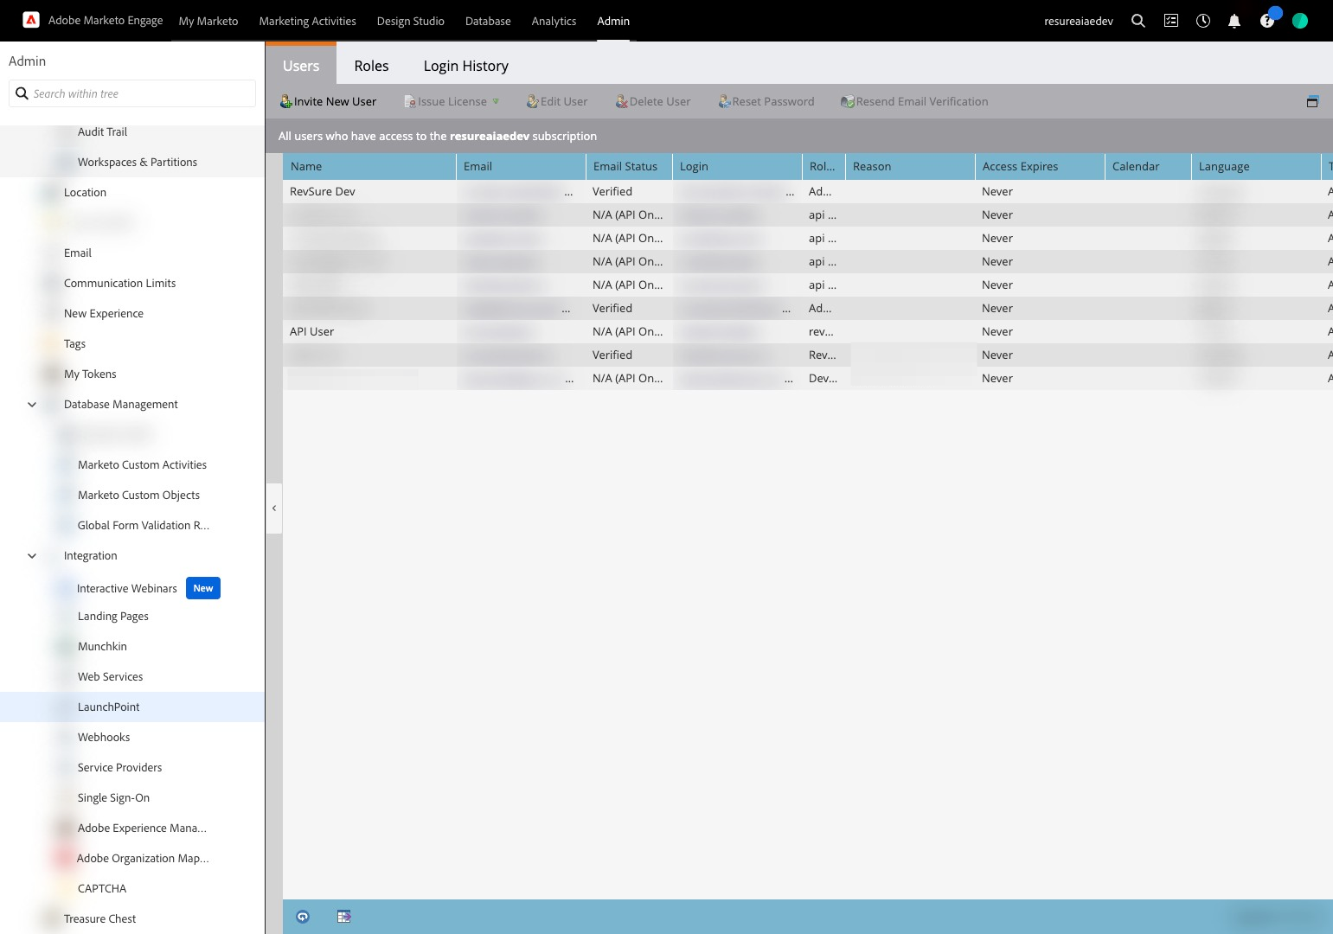Click resureaiaedev account name
This screenshot has height=934, width=1333.
pyautogui.click(x=1079, y=21)
